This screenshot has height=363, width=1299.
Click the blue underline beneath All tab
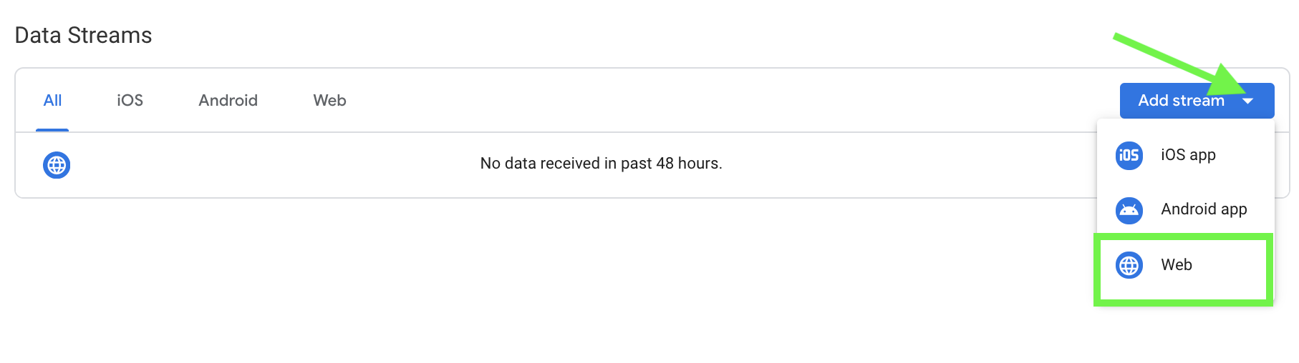pos(52,130)
